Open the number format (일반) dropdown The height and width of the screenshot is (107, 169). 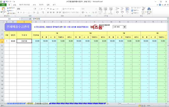[96, 9]
